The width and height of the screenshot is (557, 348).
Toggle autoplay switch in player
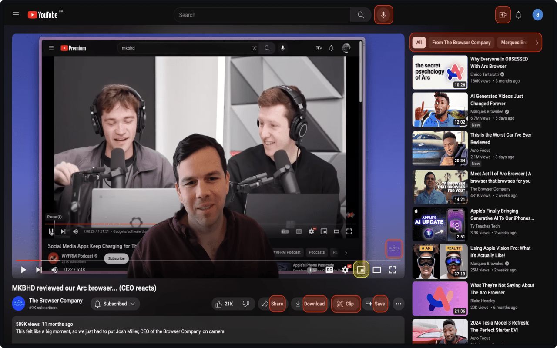click(x=311, y=270)
